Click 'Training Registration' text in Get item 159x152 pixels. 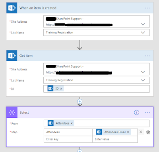[60, 80]
